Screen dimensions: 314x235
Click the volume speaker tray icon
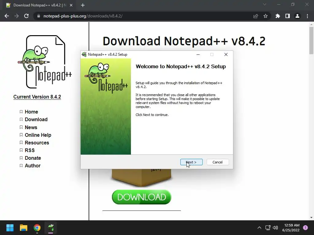coord(275,228)
